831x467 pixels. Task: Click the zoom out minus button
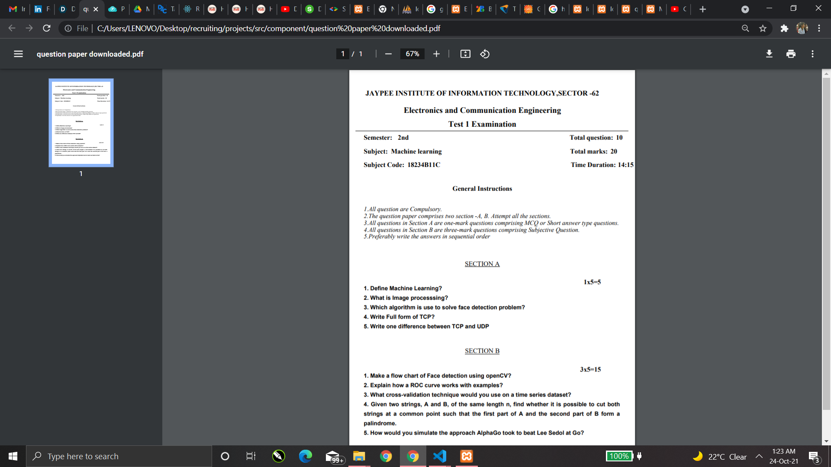pos(388,54)
